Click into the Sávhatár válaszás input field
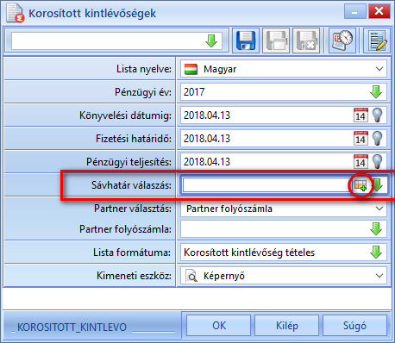The image size is (395, 343). [266, 185]
